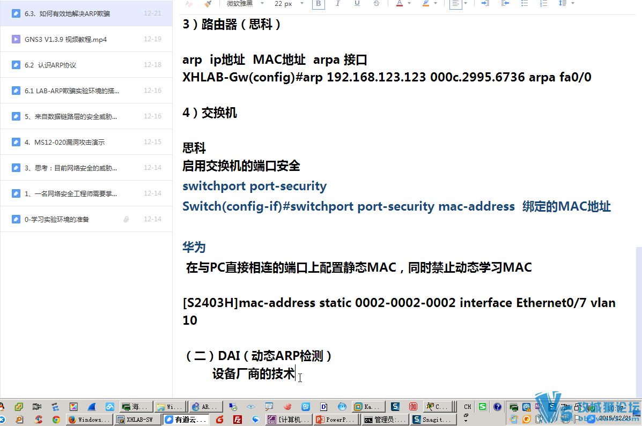Toggle strikethrough formatting
This screenshot has width=642, height=426.
375,4
